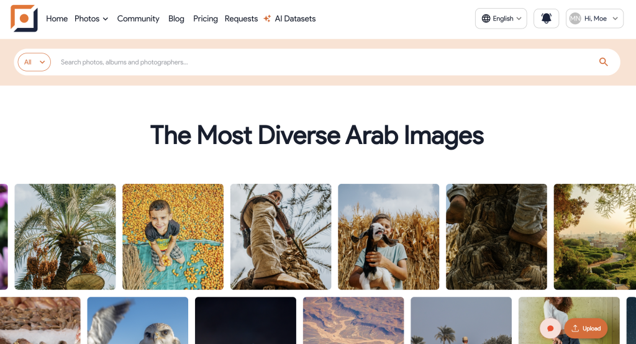Open the palm tree date harvester photo
The image size is (636, 344).
pos(65,237)
